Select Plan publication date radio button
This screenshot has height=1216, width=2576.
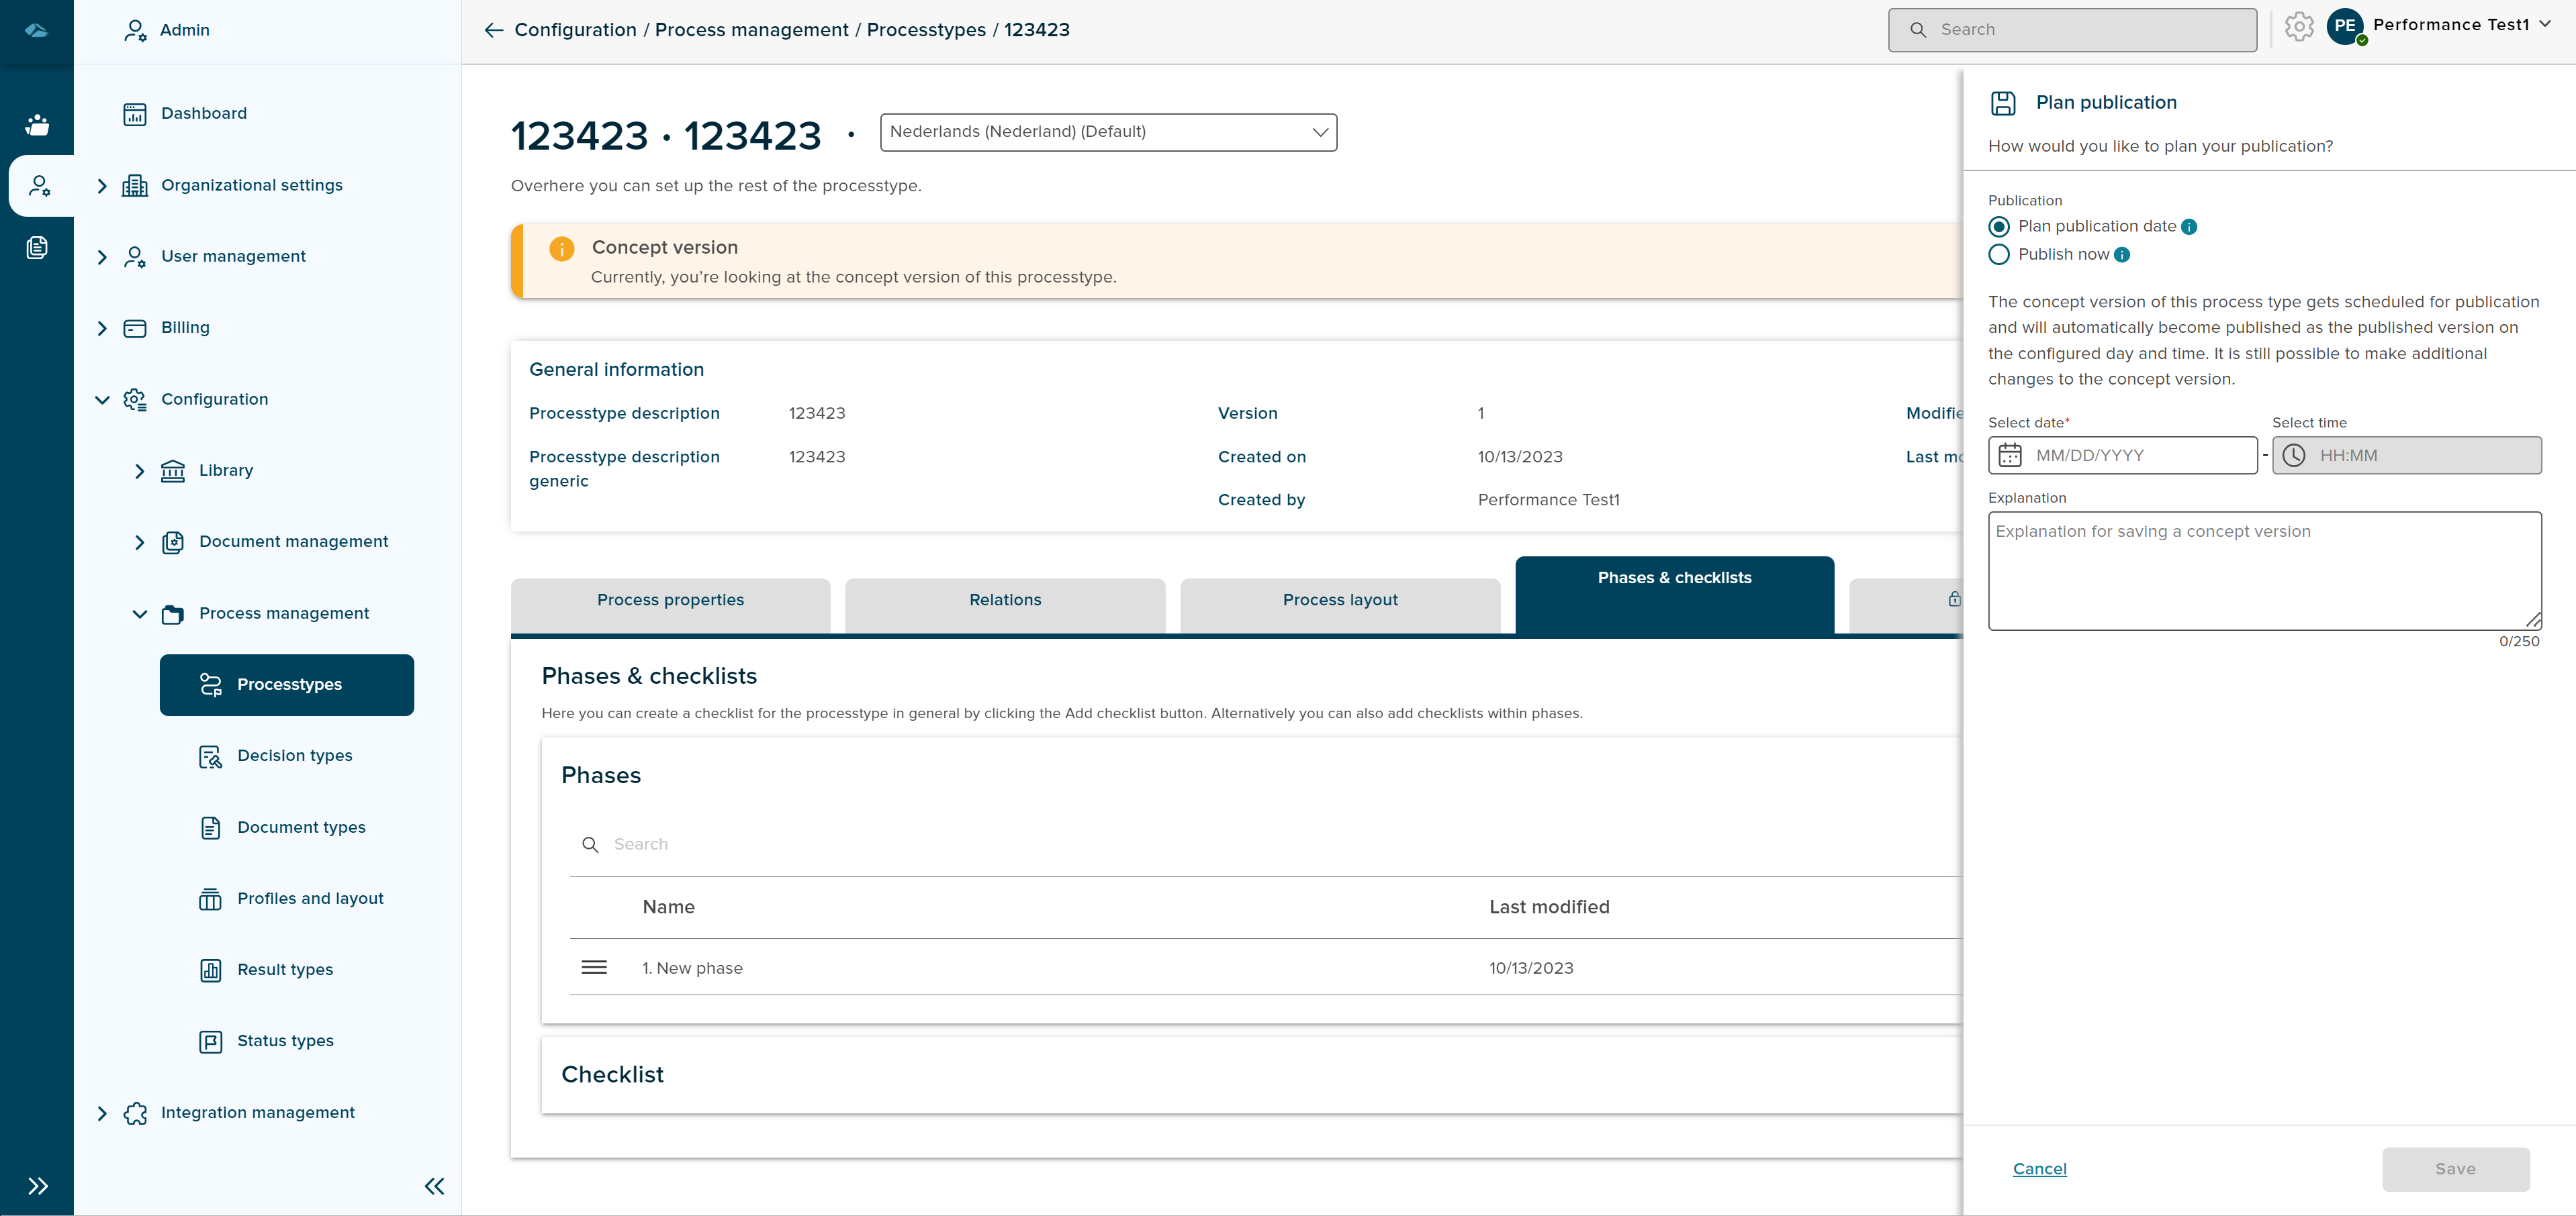1999,227
